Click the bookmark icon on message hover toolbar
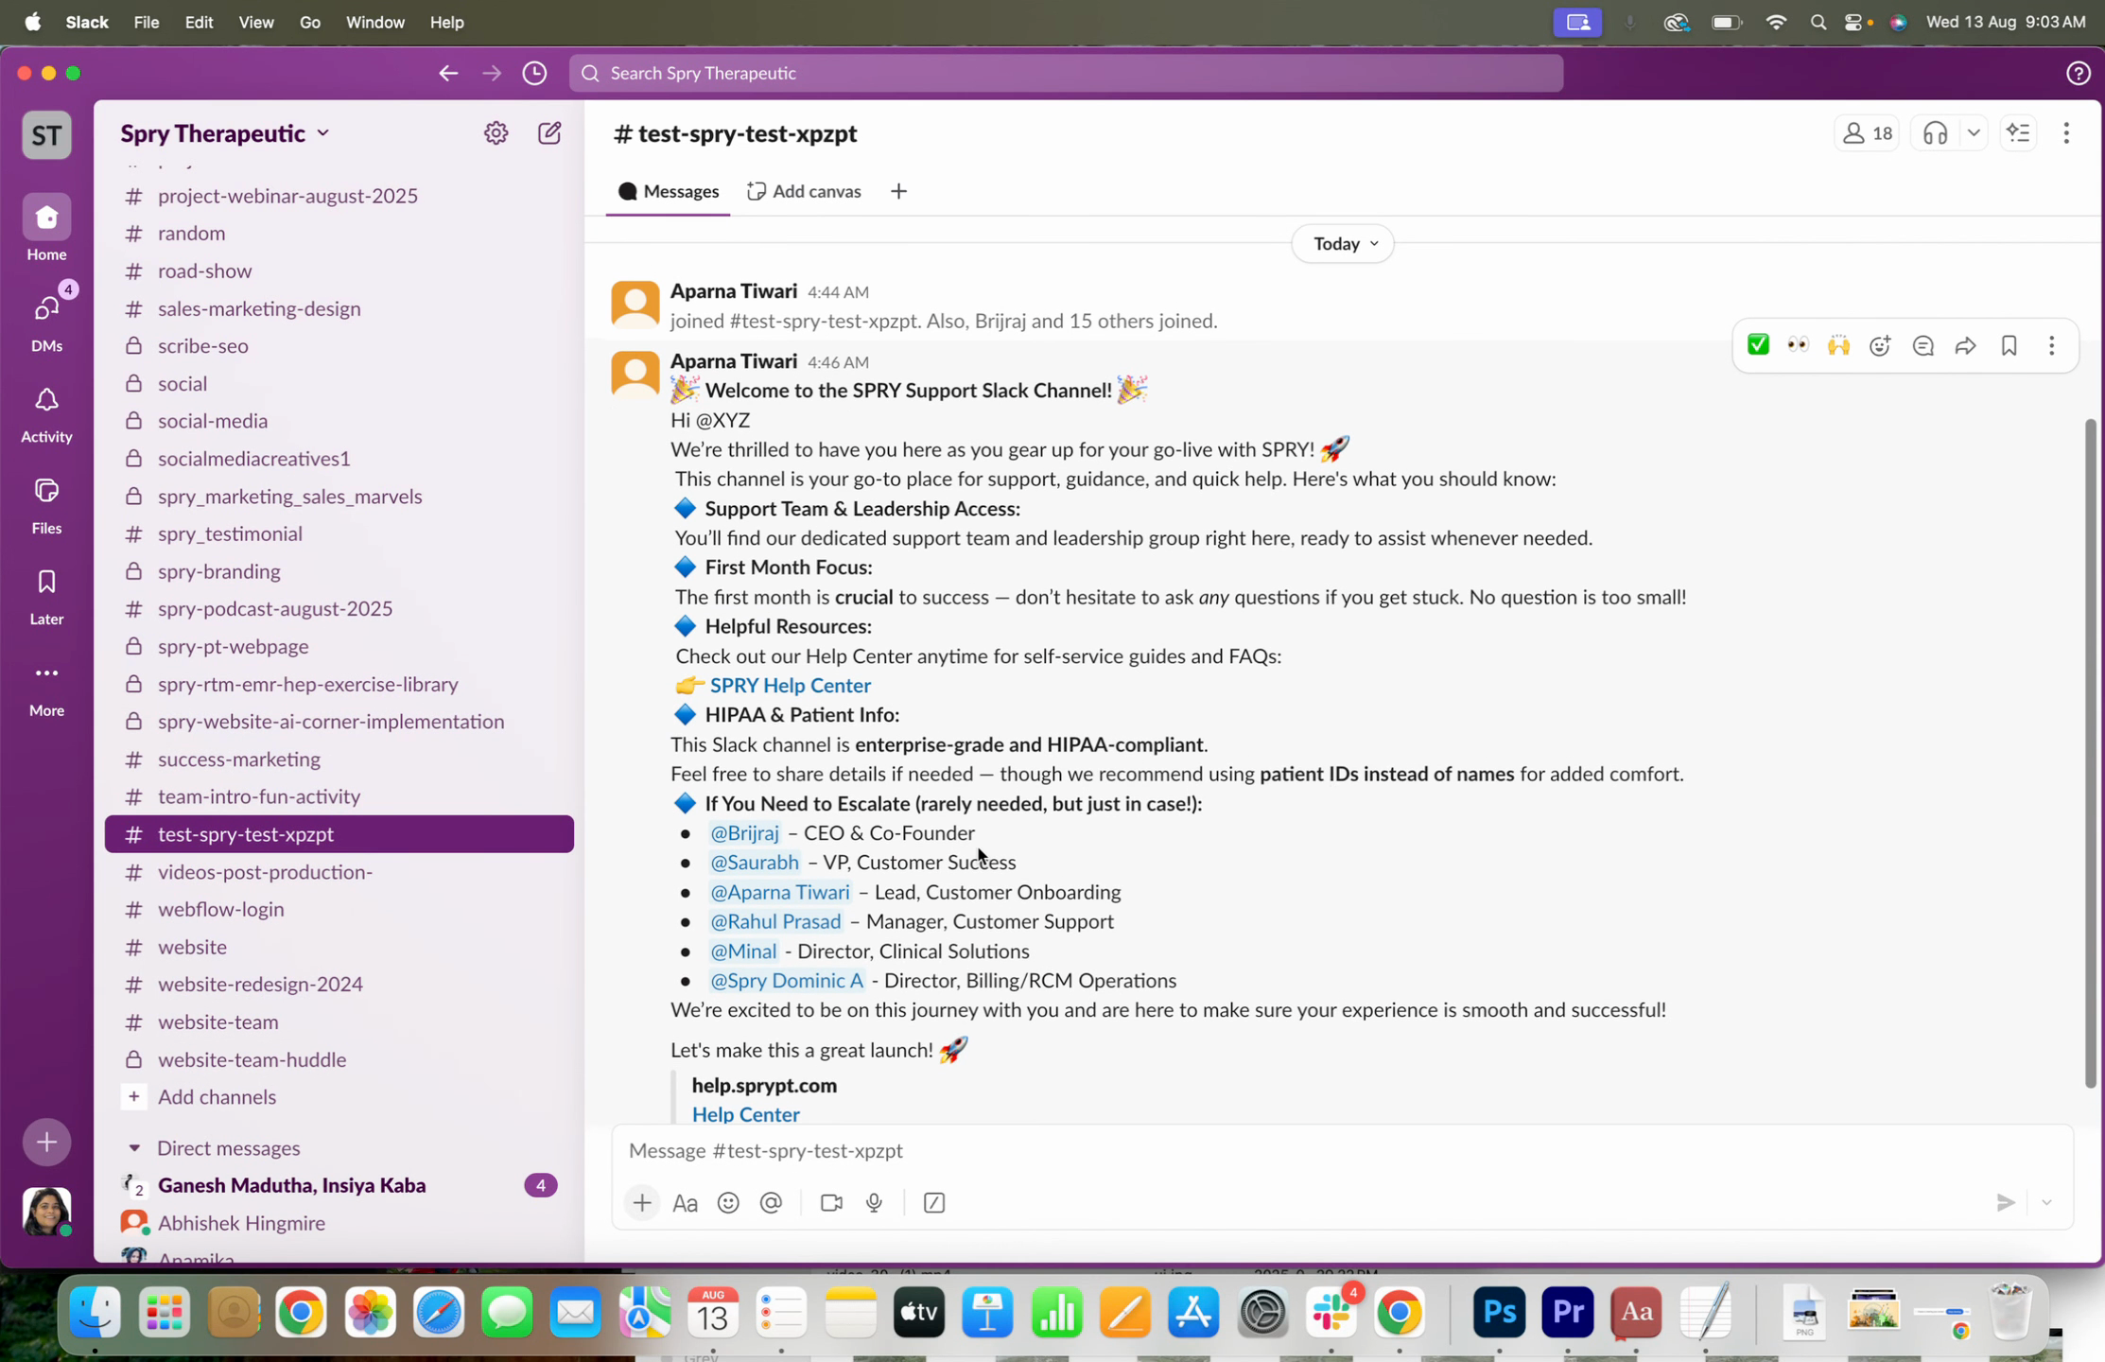Screen dimensions: 2105x1362 [2009, 346]
